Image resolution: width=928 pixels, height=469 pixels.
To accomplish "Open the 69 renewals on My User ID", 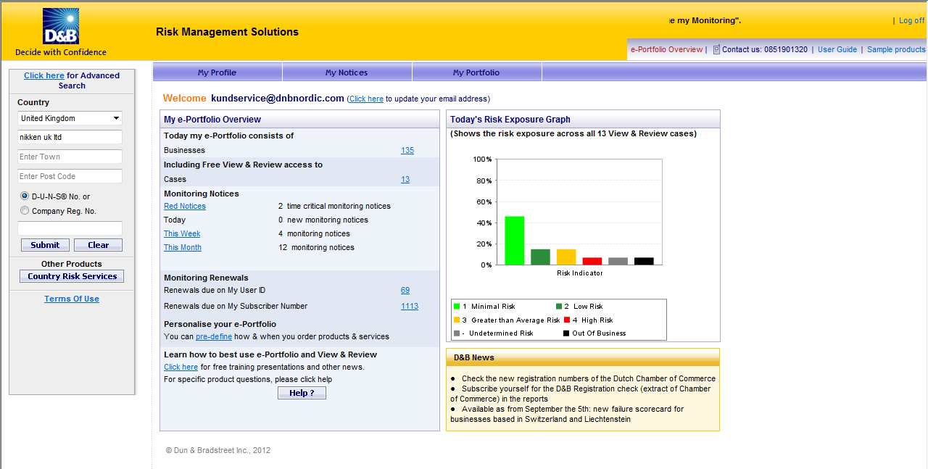I will [x=405, y=290].
